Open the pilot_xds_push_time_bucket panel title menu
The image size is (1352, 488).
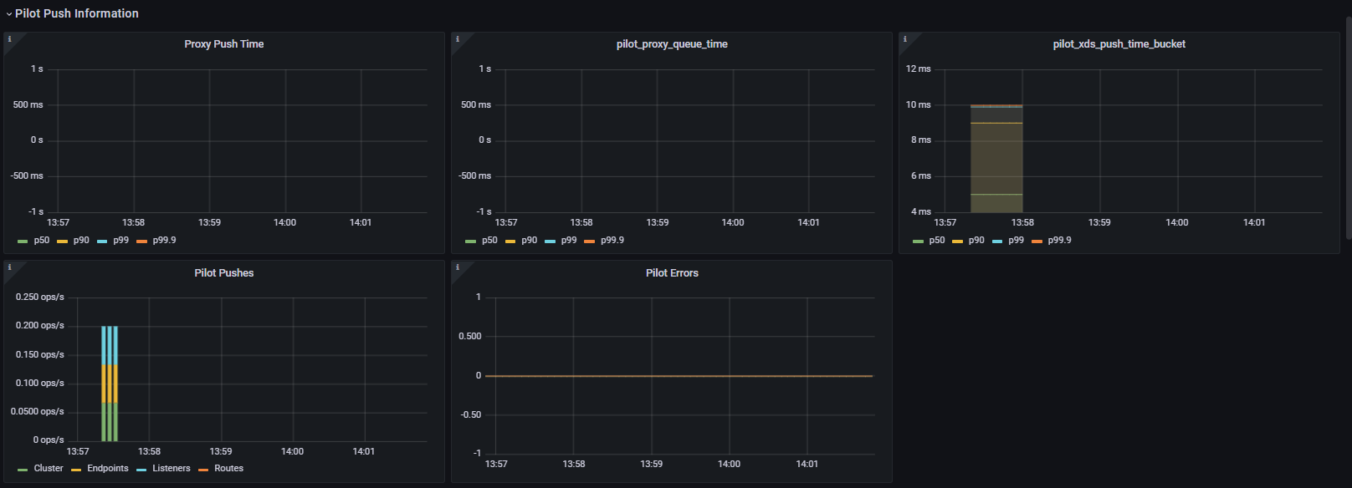pyautogui.click(x=1119, y=44)
